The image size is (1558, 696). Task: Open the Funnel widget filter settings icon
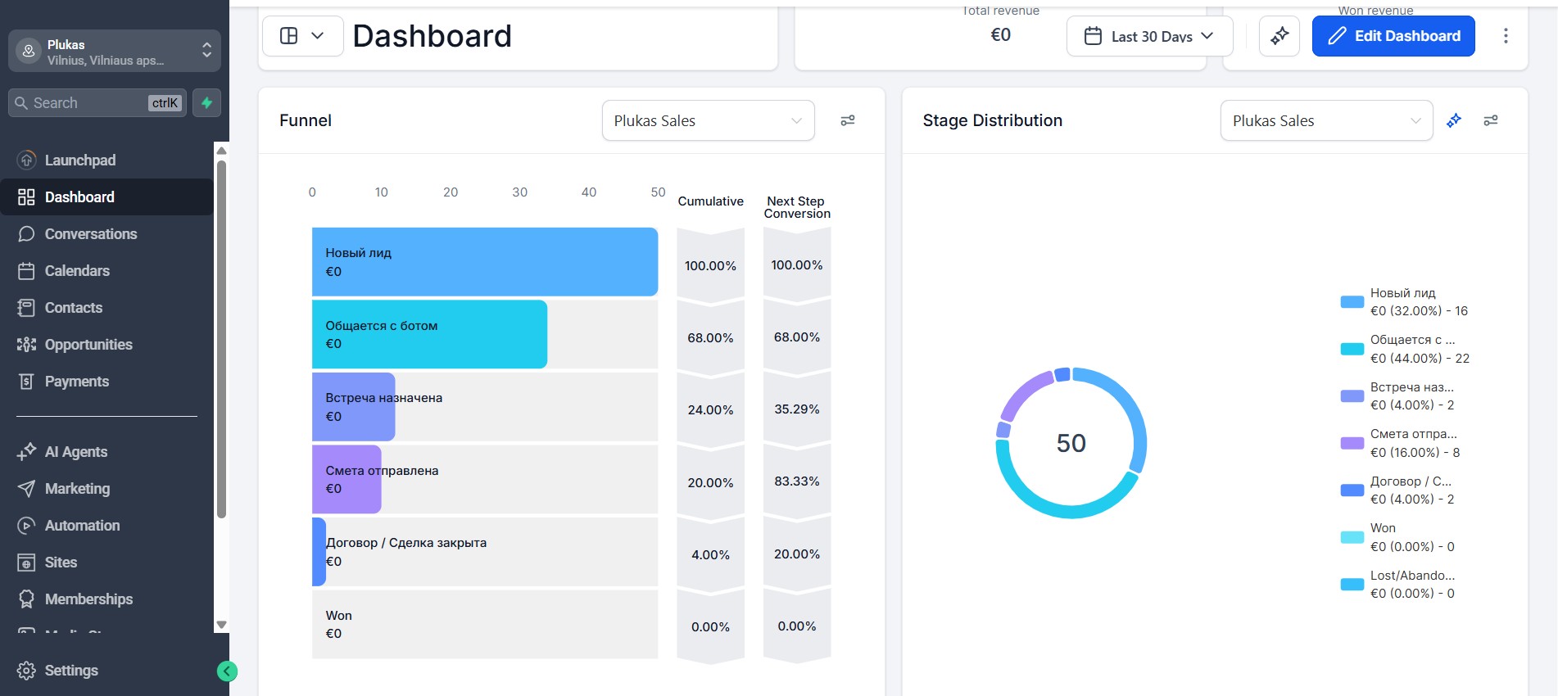pos(848,120)
